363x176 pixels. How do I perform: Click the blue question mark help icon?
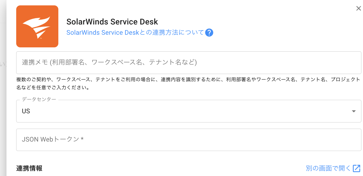click(209, 33)
